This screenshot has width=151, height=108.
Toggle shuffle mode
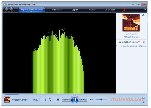click(44, 100)
